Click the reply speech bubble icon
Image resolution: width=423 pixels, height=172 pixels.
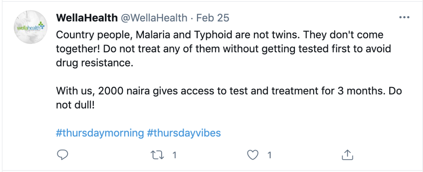(x=62, y=155)
